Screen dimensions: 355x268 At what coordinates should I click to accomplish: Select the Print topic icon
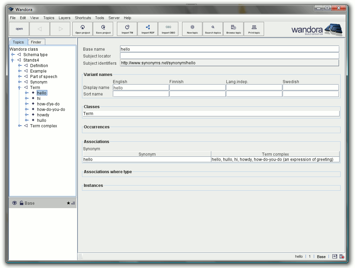[x=254, y=29]
